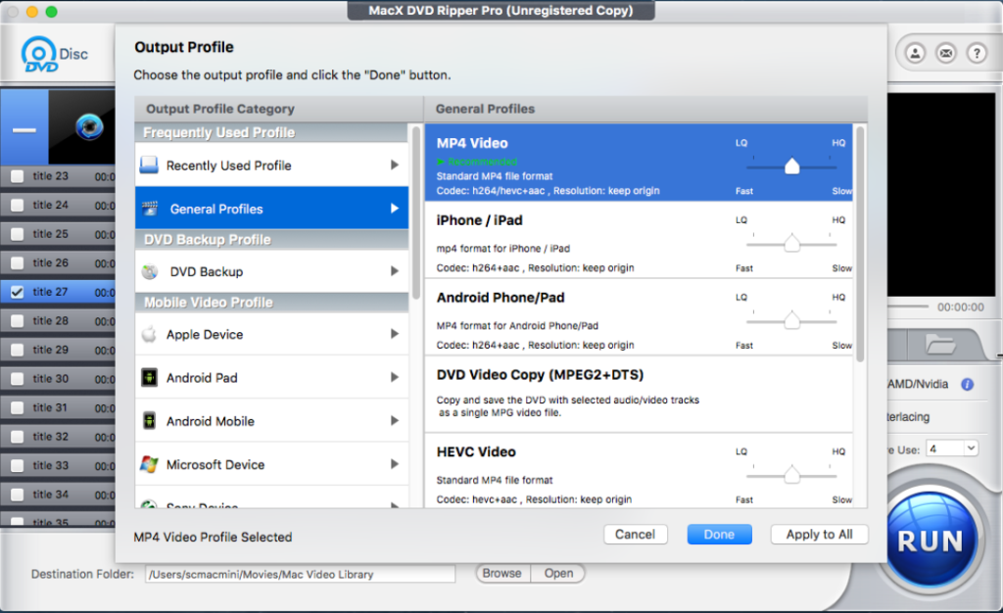Screen dimensions: 1003x613
Task: Select the Recently Used Profile category
Action: [x=272, y=165]
